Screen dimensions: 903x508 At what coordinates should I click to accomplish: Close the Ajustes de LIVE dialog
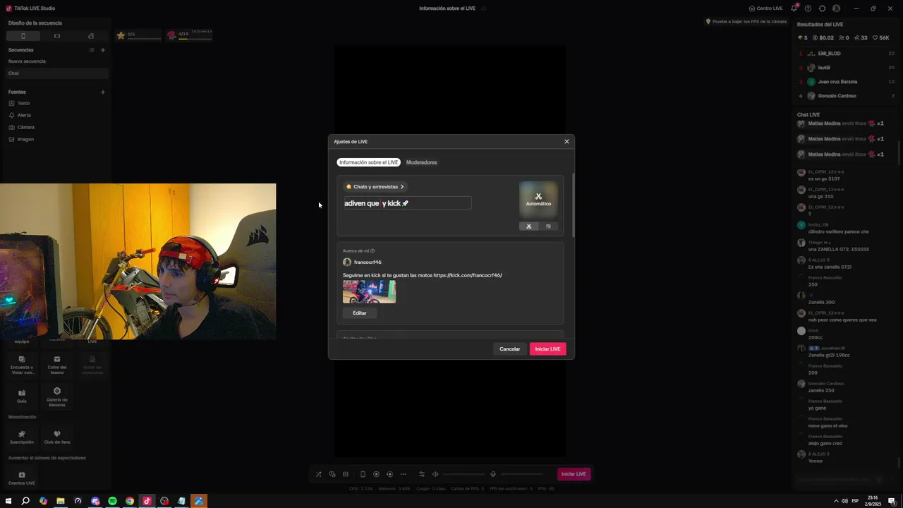coord(566,141)
